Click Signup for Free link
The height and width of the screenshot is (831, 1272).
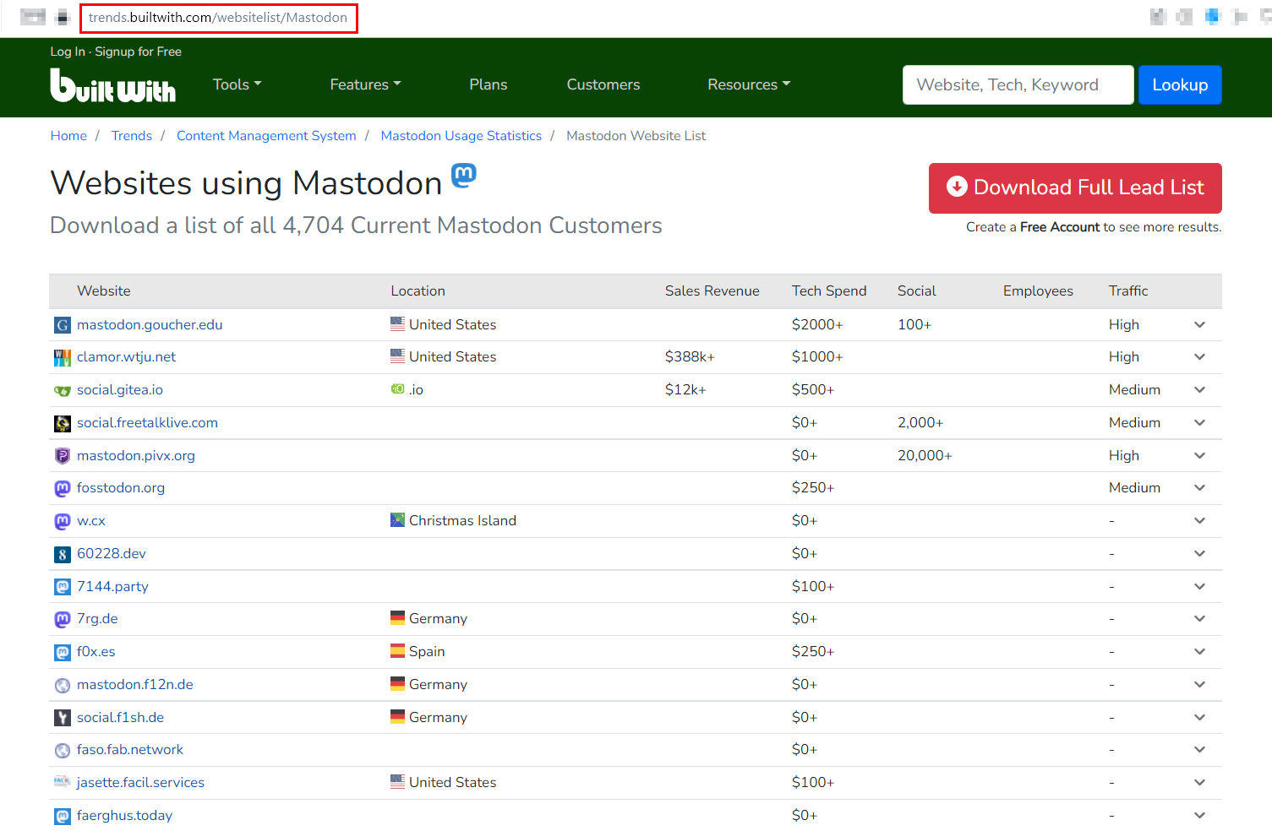tap(139, 52)
